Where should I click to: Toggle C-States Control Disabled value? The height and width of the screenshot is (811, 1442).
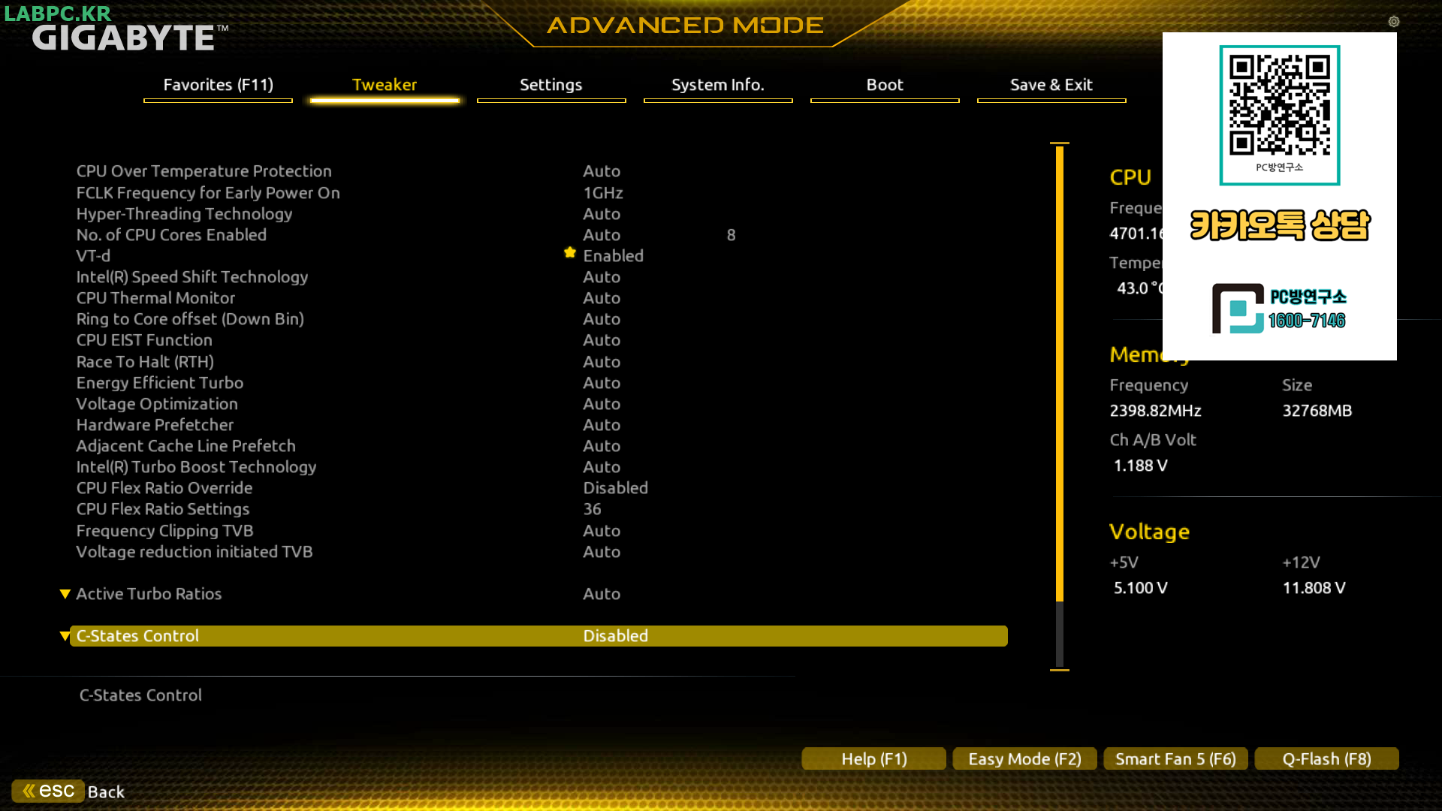(615, 636)
